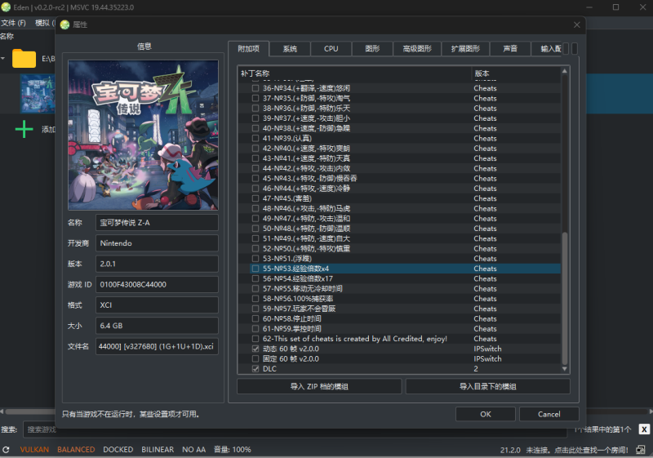Click the 格式 field showing XCI
This screenshot has height=458, width=653.
pos(157,305)
